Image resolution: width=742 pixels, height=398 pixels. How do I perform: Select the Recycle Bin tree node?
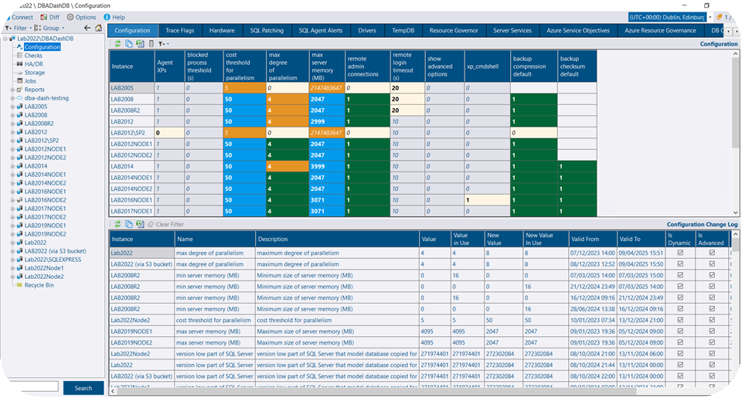click(x=39, y=285)
